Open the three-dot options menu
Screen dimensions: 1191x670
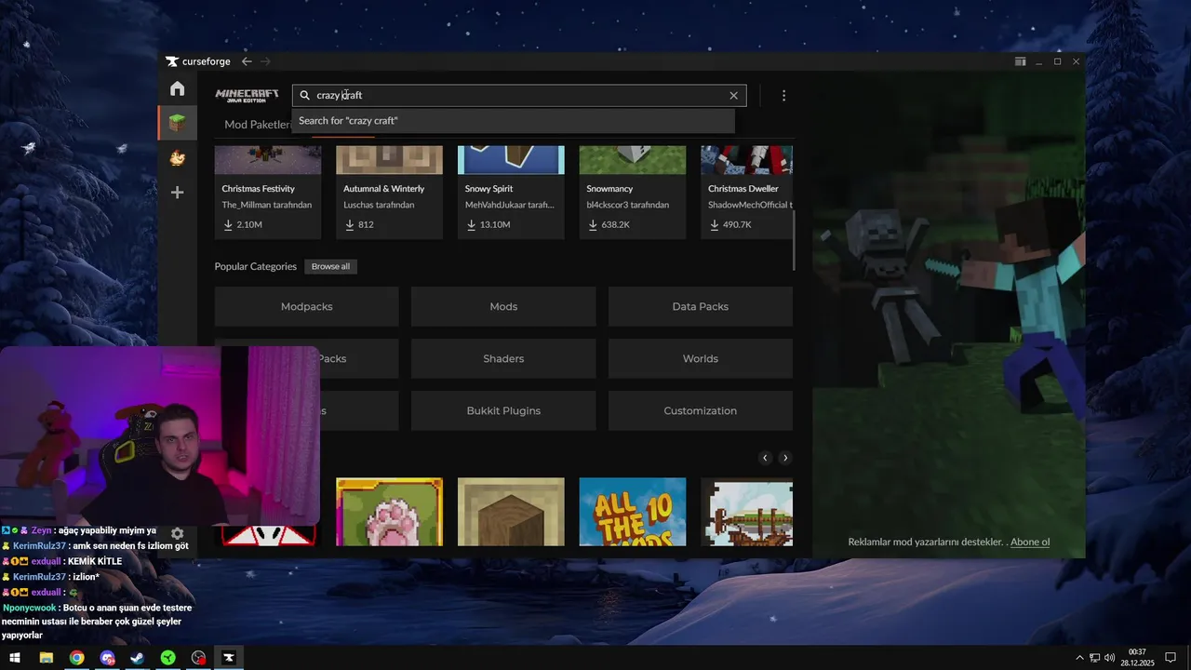(783, 95)
